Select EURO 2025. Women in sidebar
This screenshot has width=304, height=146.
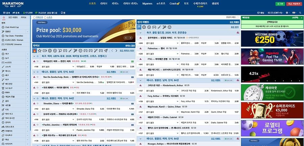coord(14,40)
